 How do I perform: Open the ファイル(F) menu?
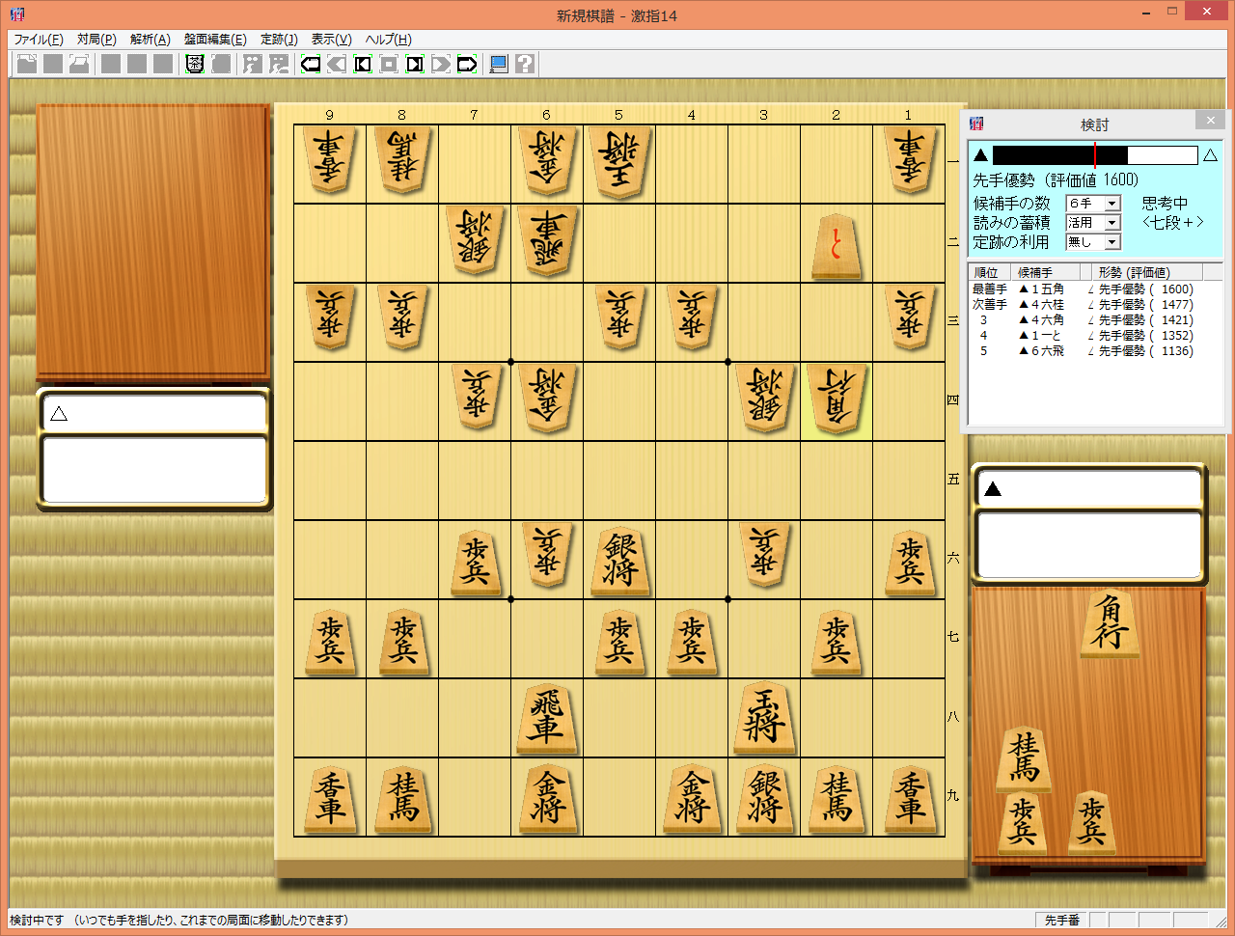coord(39,40)
